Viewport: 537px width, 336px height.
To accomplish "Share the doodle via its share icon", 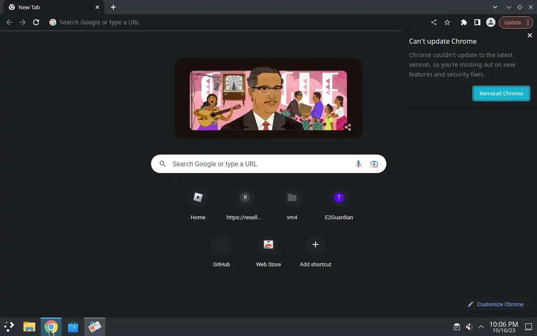I will point(348,127).
